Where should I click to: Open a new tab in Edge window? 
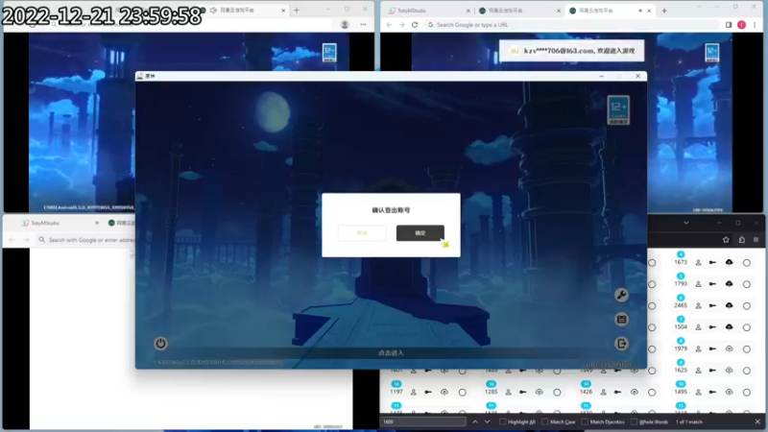[x=297, y=10]
